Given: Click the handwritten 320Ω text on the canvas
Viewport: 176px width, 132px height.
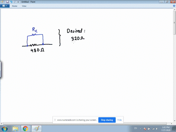Looking at the screenshot, I should (78, 38).
